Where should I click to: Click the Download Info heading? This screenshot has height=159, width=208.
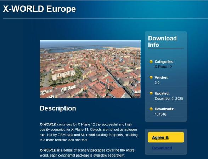click(162, 42)
